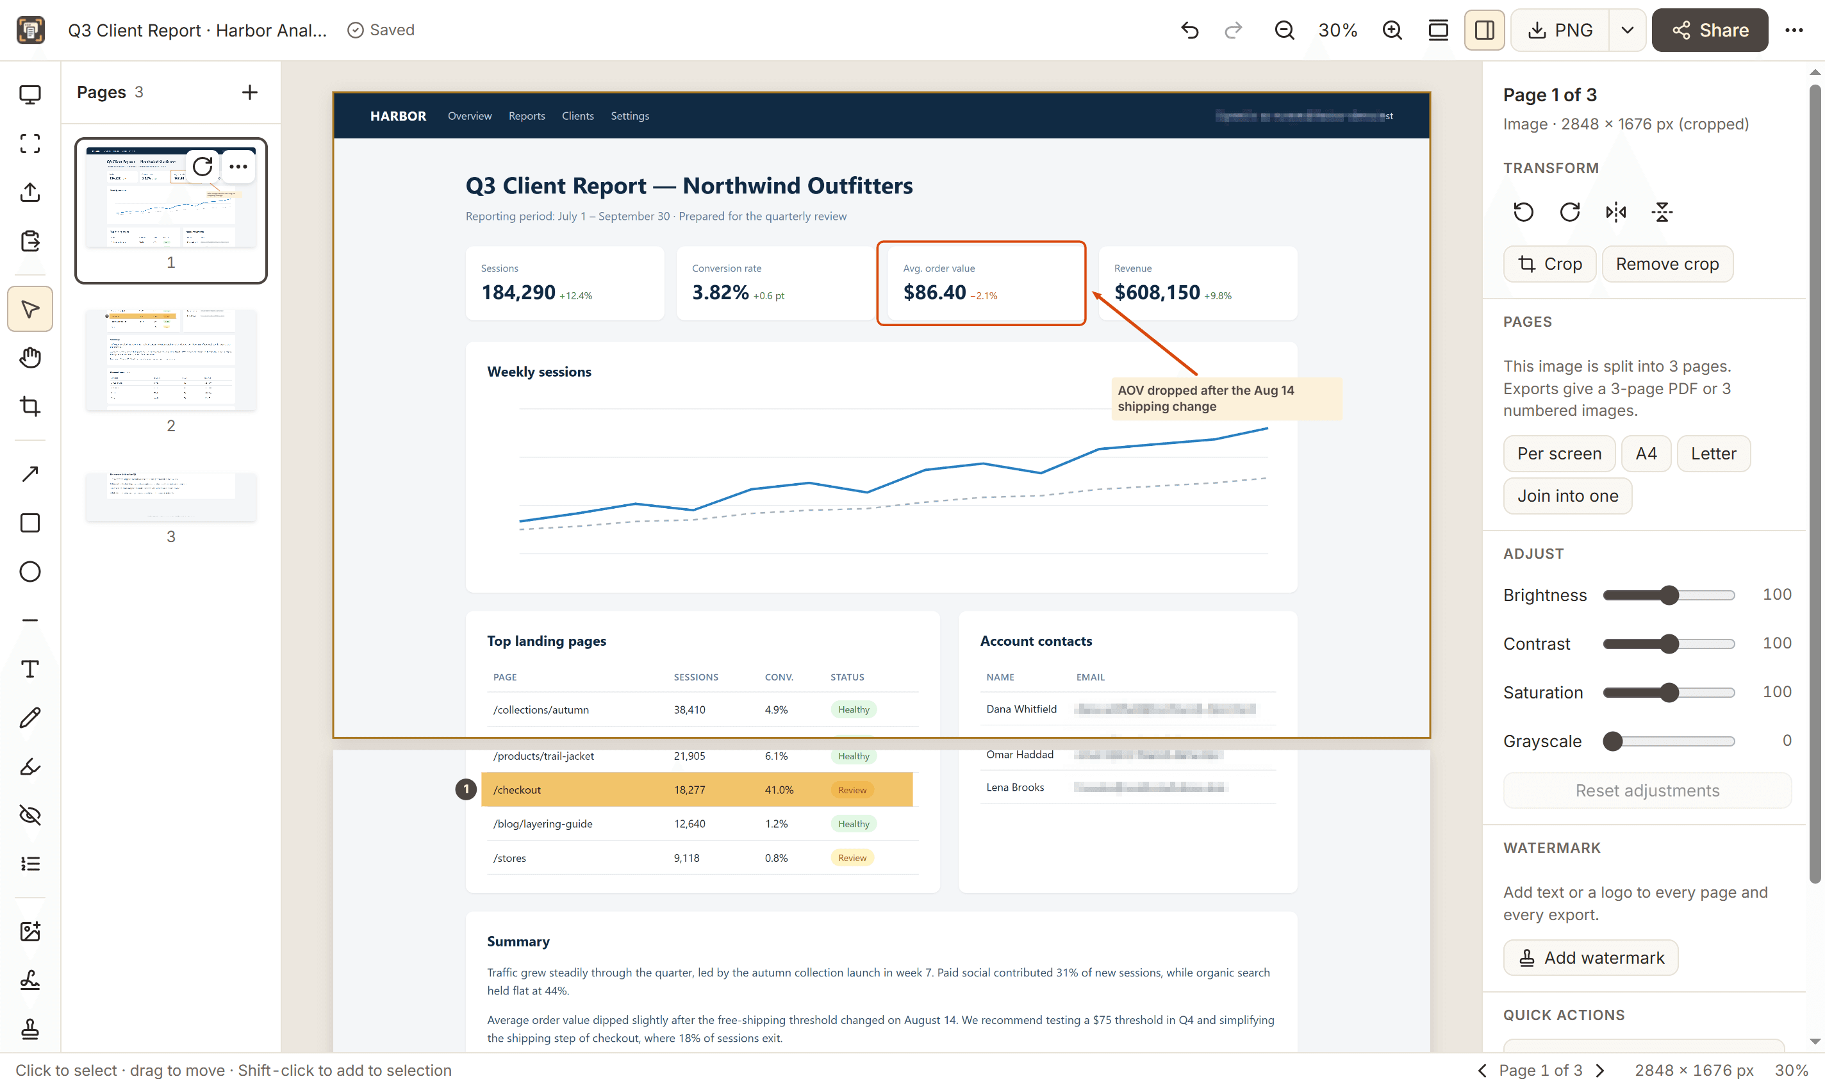
Task: Select the hand pan tool
Action: (x=30, y=358)
